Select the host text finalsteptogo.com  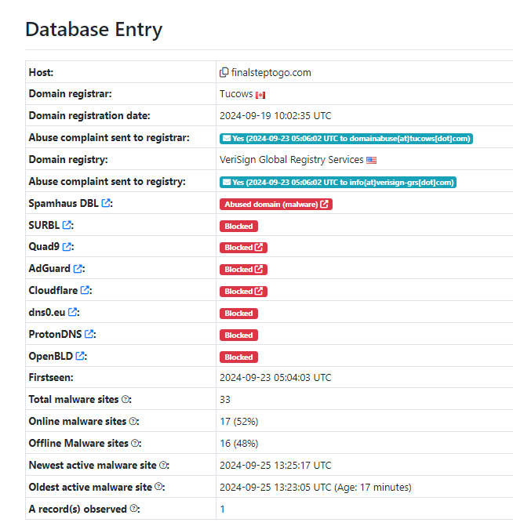click(x=271, y=72)
